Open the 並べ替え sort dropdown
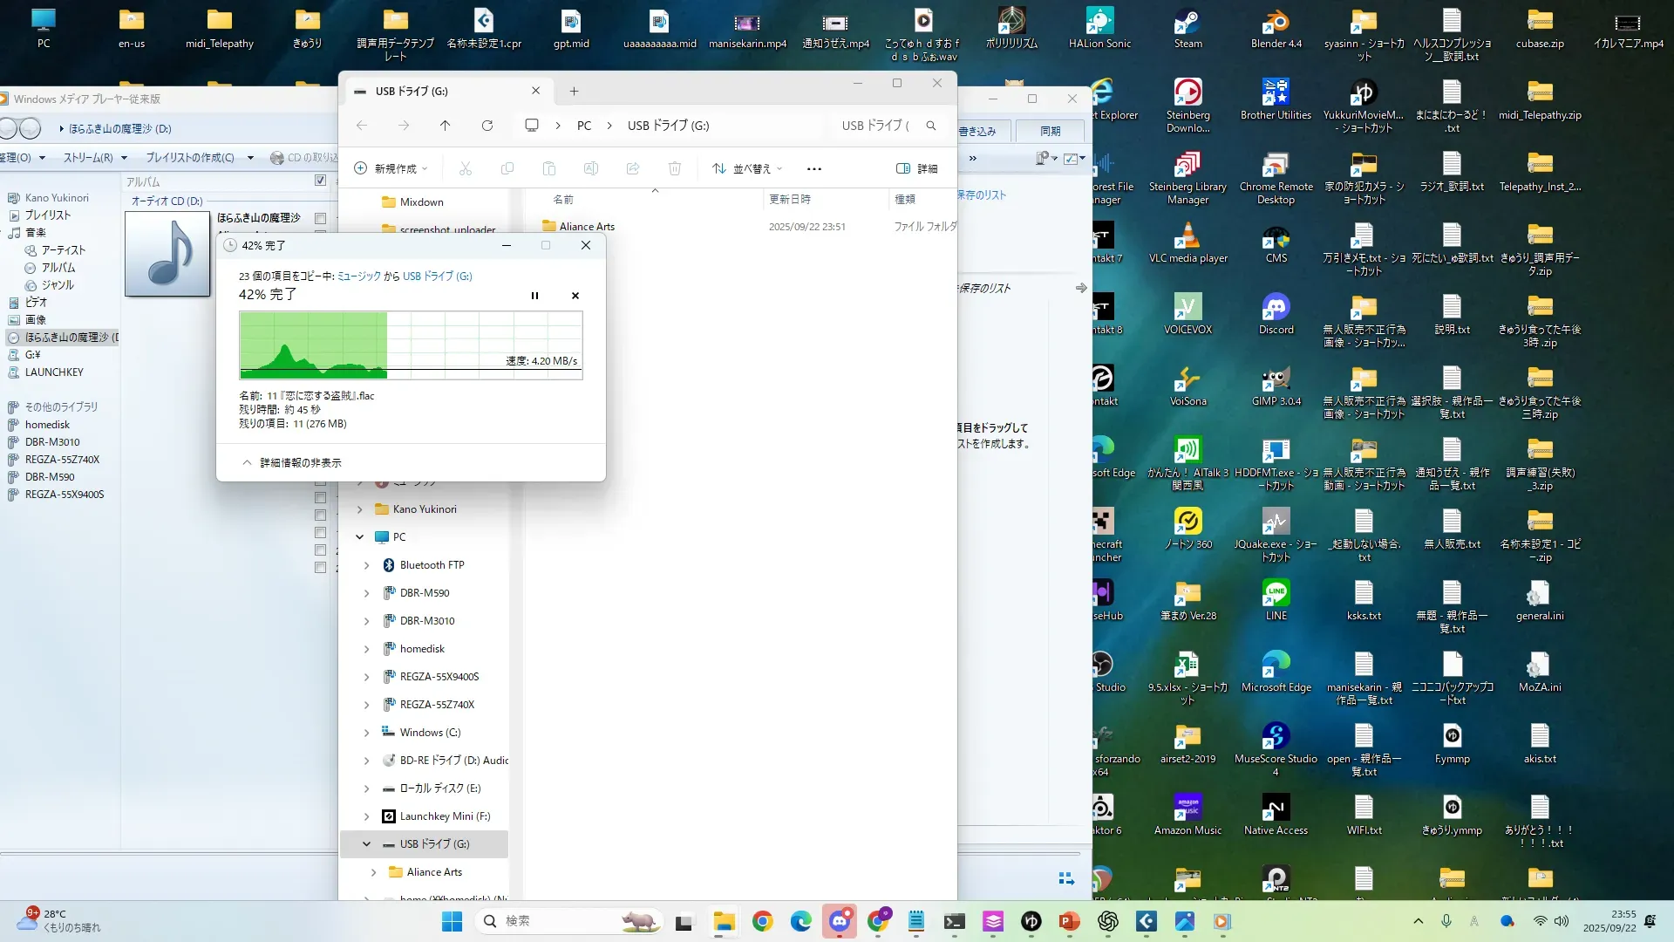The width and height of the screenshot is (1674, 942). (x=746, y=168)
